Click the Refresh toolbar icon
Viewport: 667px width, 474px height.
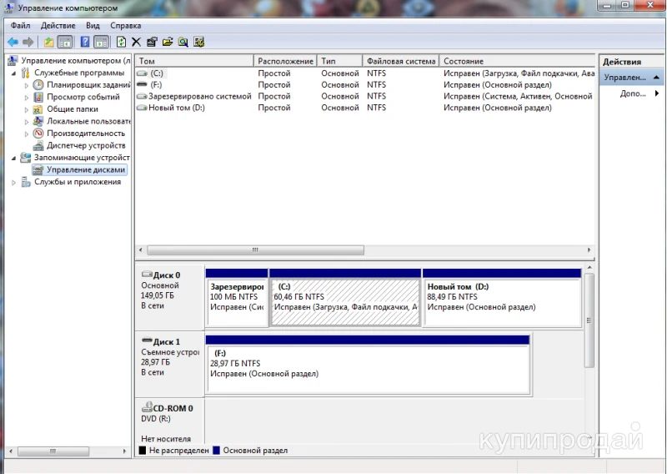[121, 42]
